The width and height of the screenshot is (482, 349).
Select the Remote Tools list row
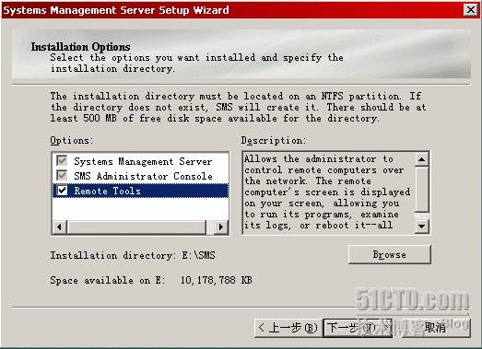pos(140,191)
